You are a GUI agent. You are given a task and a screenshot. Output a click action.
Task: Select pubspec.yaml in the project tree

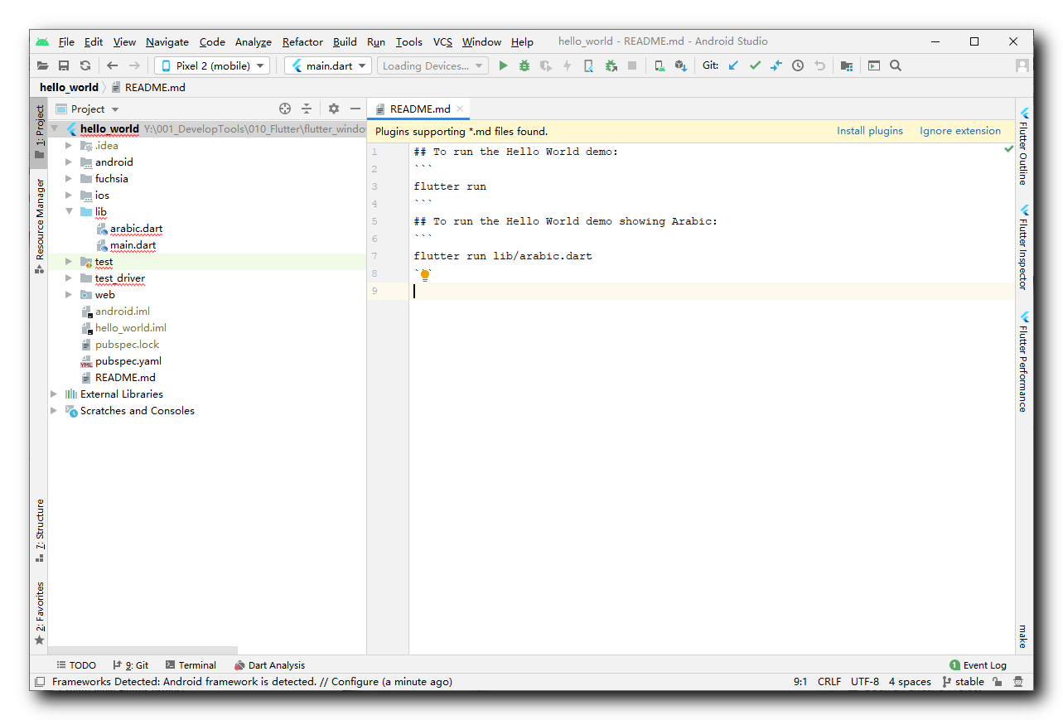128,361
